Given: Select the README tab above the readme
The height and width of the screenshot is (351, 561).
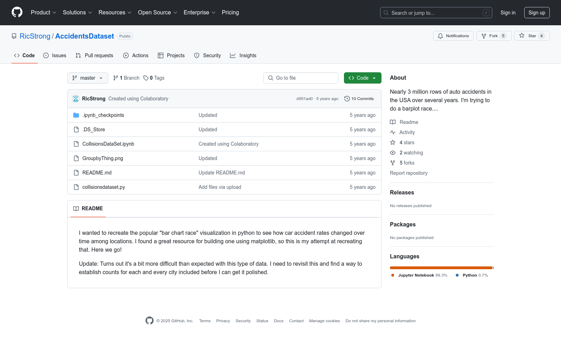Looking at the screenshot, I should (x=88, y=208).
